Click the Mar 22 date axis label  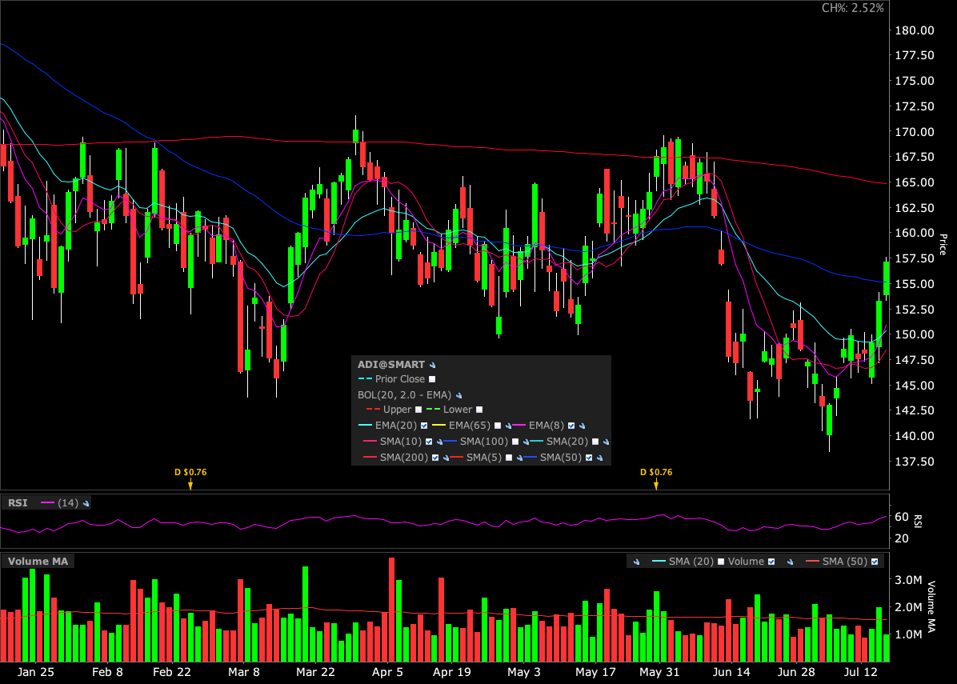tap(315, 672)
